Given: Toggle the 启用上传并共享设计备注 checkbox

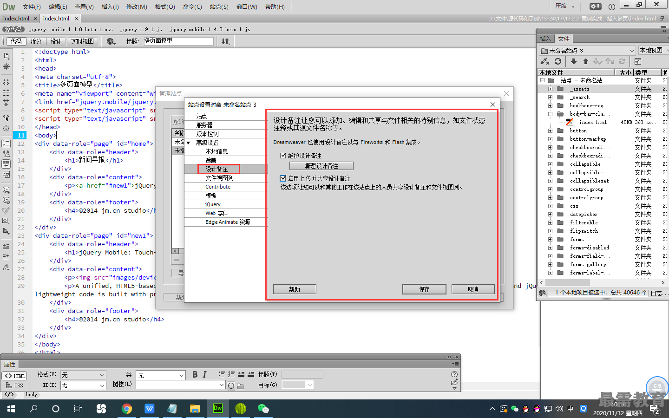Looking at the screenshot, I should pos(283,178).
